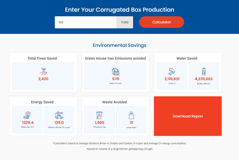Viewport: 239px width, 160px height.
Task: Click the water droplet litres icon
Action: tap(172, 71)
